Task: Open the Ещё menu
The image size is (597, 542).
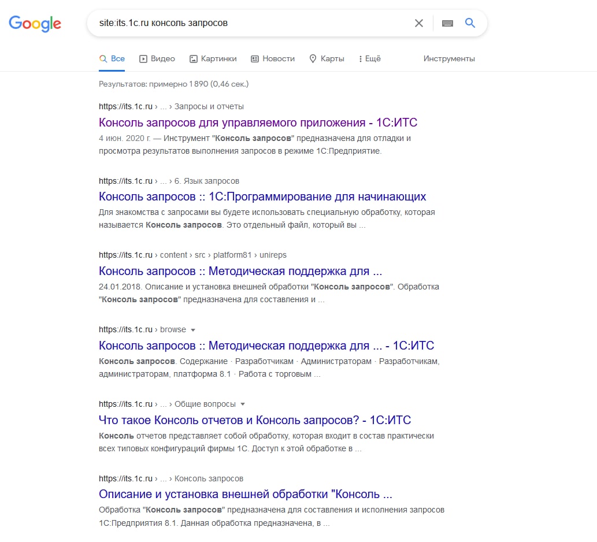Action: [369, 58]
